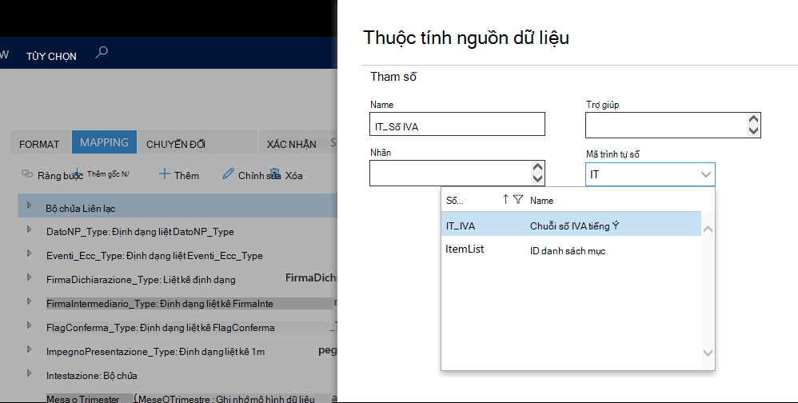Expand the FirmaDichiarazione_Type tree node
The image size is (798, 403).
[29, 277]
